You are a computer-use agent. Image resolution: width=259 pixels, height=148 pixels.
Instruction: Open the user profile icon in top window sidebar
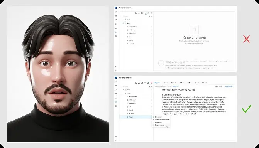click(116, 67)
